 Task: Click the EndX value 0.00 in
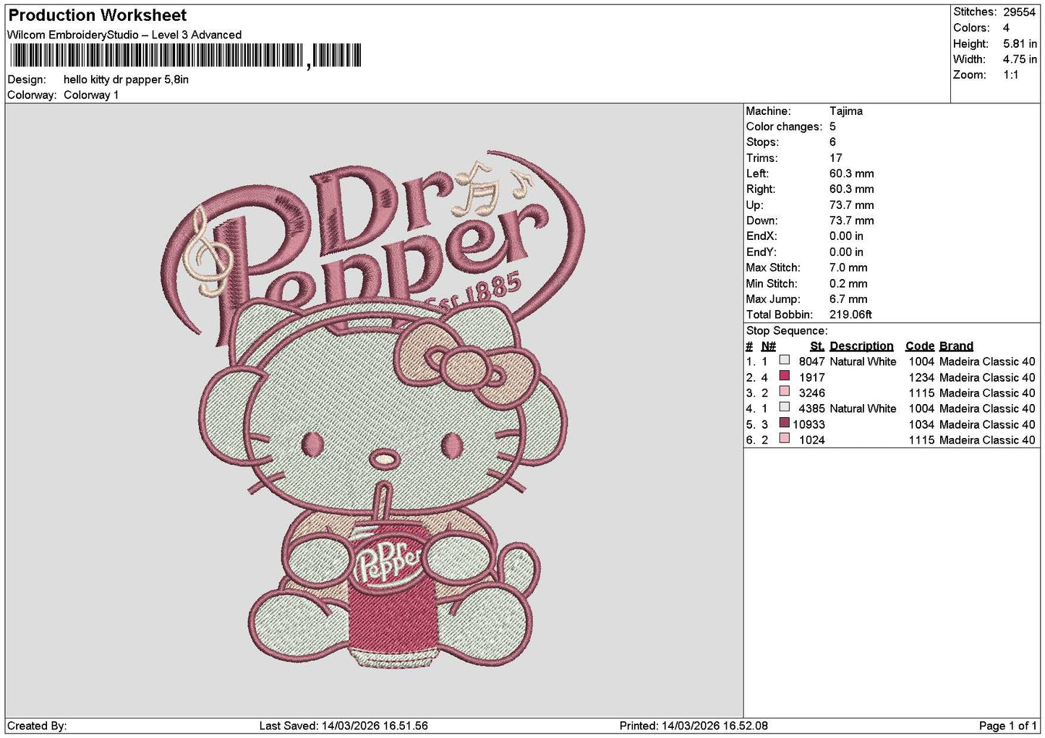(846, 236)
